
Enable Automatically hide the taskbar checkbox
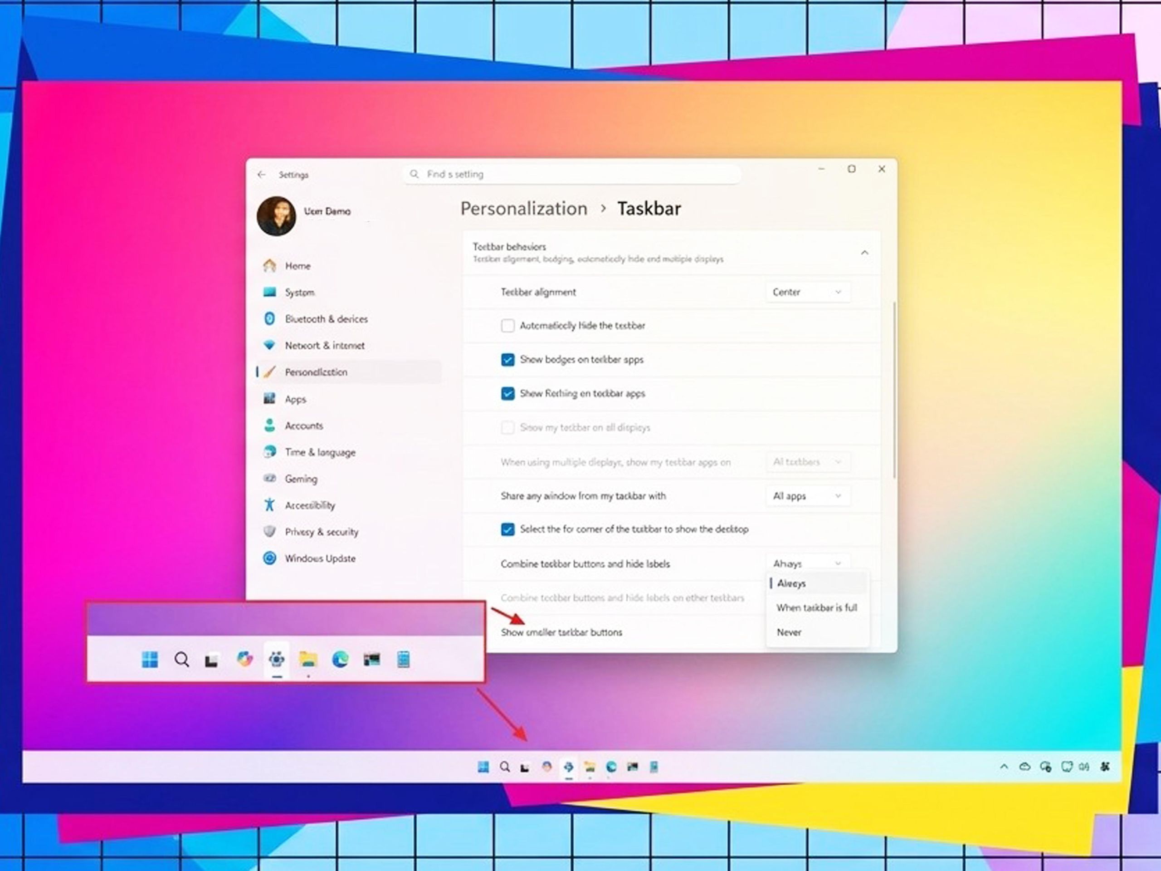(507, 326)
